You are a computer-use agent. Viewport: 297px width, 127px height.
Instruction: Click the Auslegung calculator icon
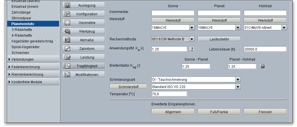click(x=68, y=5)
